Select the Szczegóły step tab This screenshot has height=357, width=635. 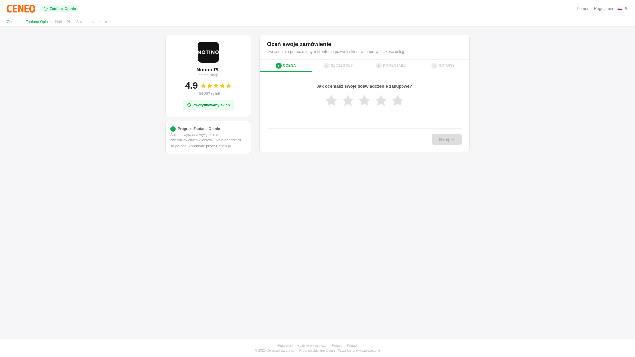click(338, 66)
